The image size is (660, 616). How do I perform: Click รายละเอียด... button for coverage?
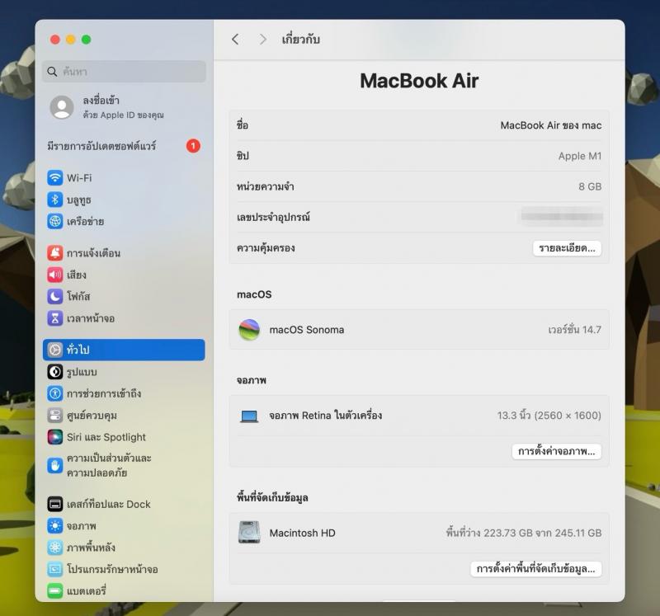coord(567,248)
